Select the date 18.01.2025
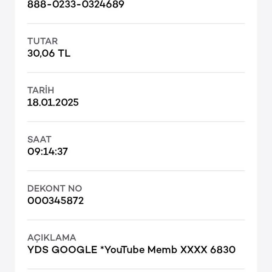The image size is (272, 272). [53, 103]
